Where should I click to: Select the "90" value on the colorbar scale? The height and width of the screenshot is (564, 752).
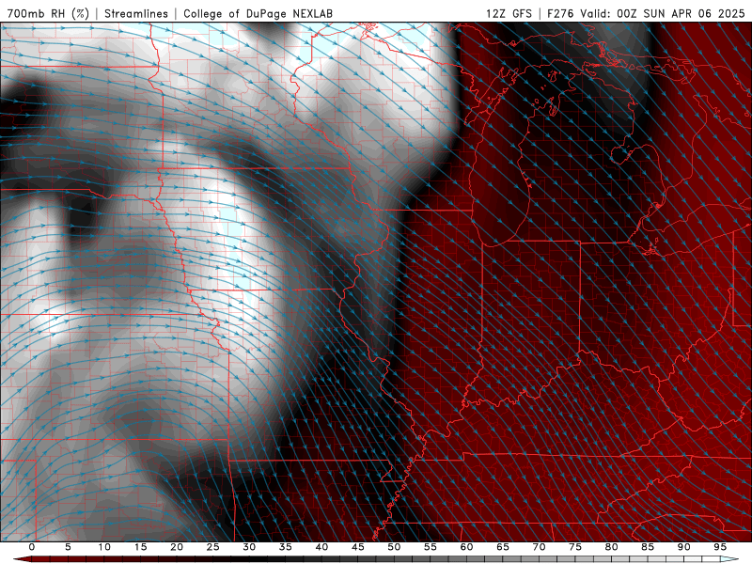click(683, 547)
